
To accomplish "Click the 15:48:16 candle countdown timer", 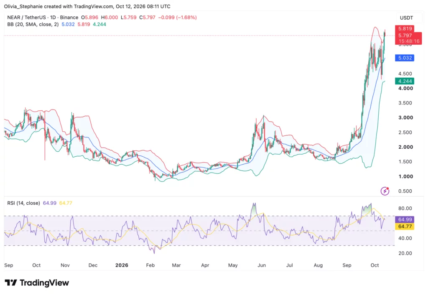I will tap(409, 41).
